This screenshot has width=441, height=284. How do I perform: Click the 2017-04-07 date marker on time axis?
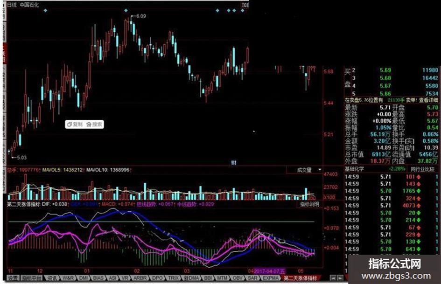click(269, 271)
